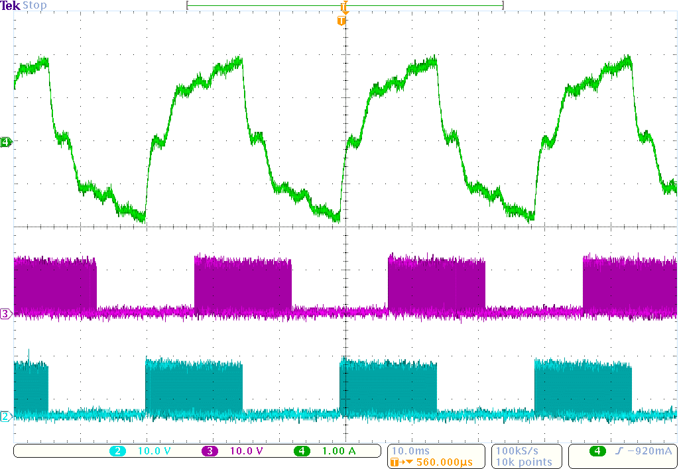Open channel 3 10.0 V scale readout
The image size is (679, 469).
pos(246,451)
